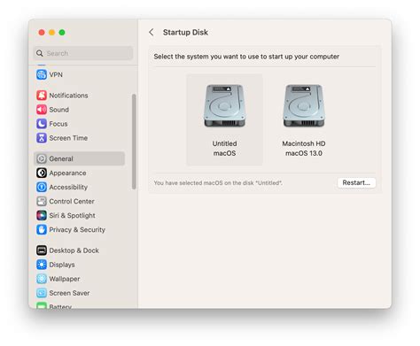This screenshot has height=346, width=420.
Task: Open the Notifications sidebar label
Action: tap(68, 96)
